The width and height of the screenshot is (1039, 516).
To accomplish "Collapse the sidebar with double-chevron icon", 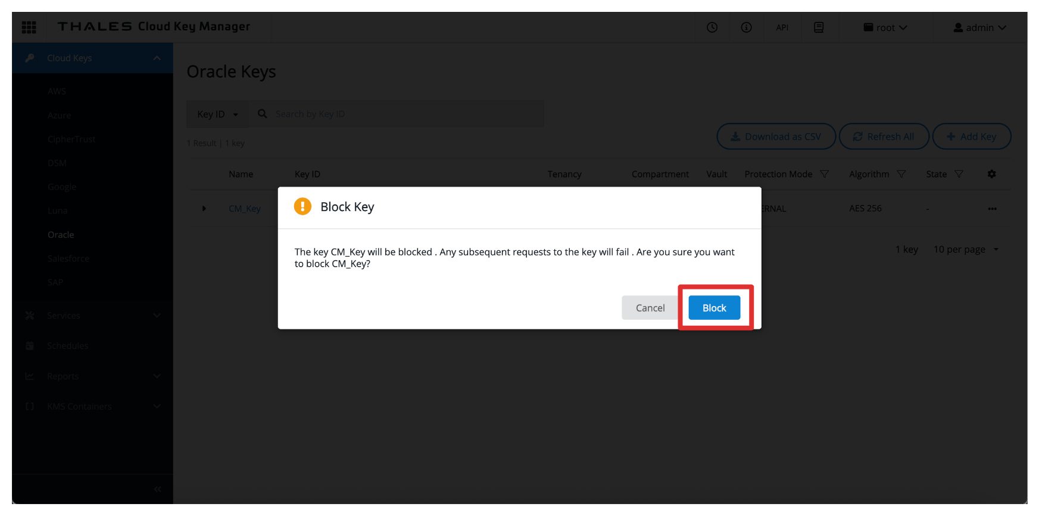I will click(157, 489).
